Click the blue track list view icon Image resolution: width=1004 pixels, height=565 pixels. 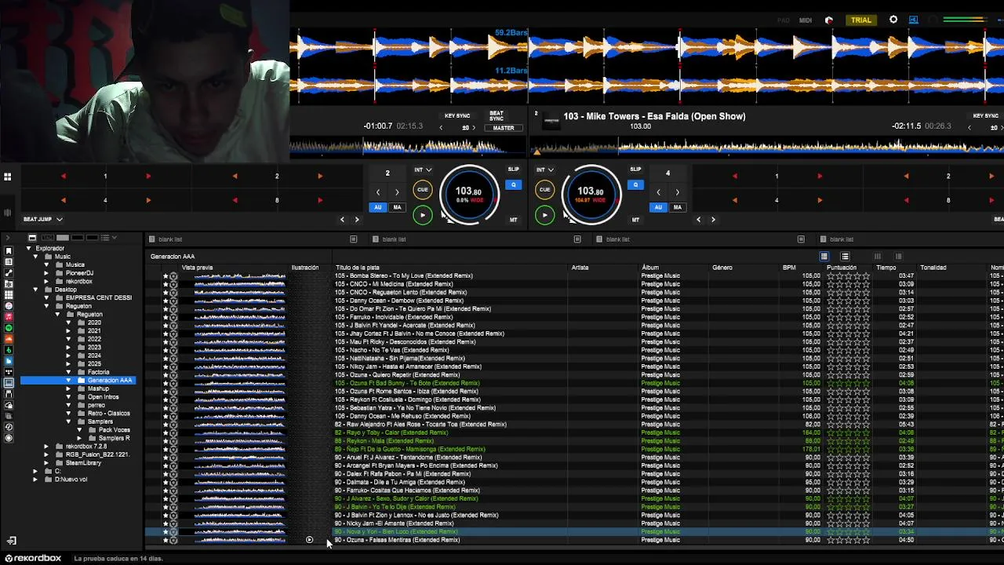824,257
